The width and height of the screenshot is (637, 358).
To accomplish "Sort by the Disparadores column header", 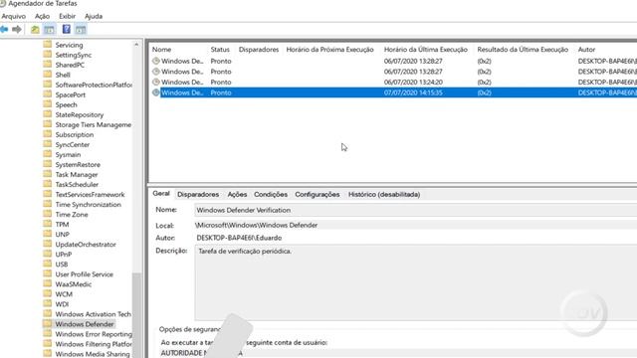I will (x=260, y=50).
